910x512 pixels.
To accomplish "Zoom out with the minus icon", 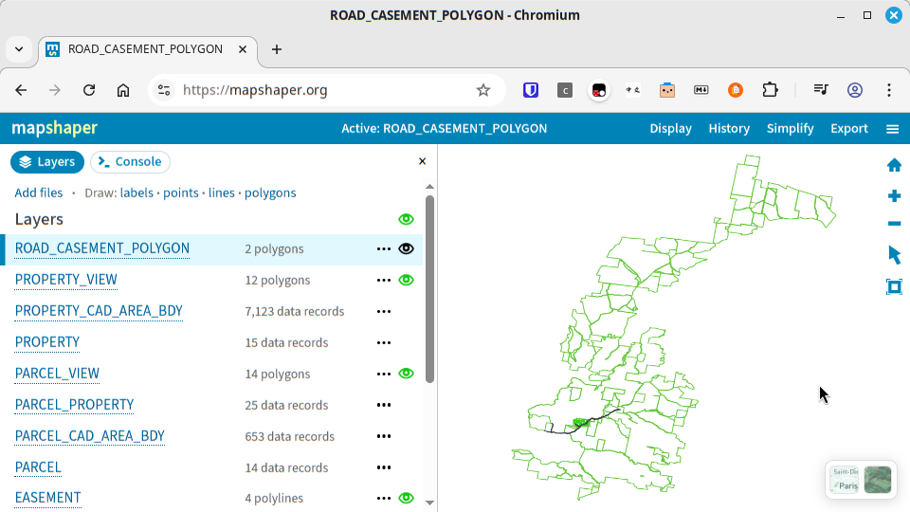I will (894, 224).
